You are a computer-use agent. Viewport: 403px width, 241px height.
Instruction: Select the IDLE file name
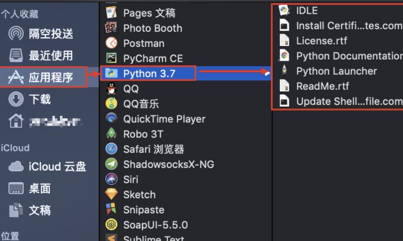(x=307, y=11)
